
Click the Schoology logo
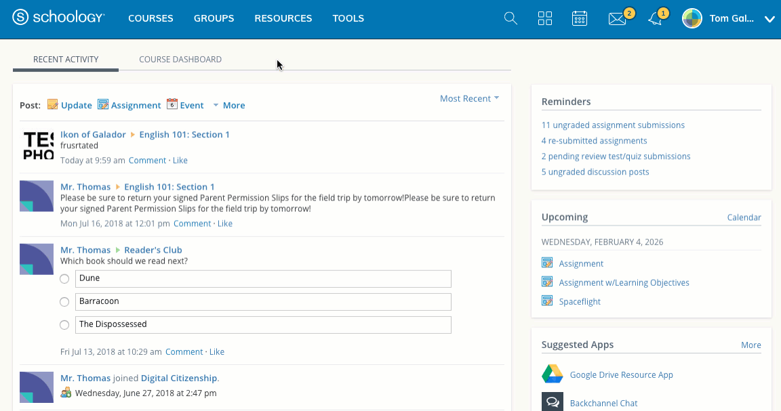pos(59,18)
